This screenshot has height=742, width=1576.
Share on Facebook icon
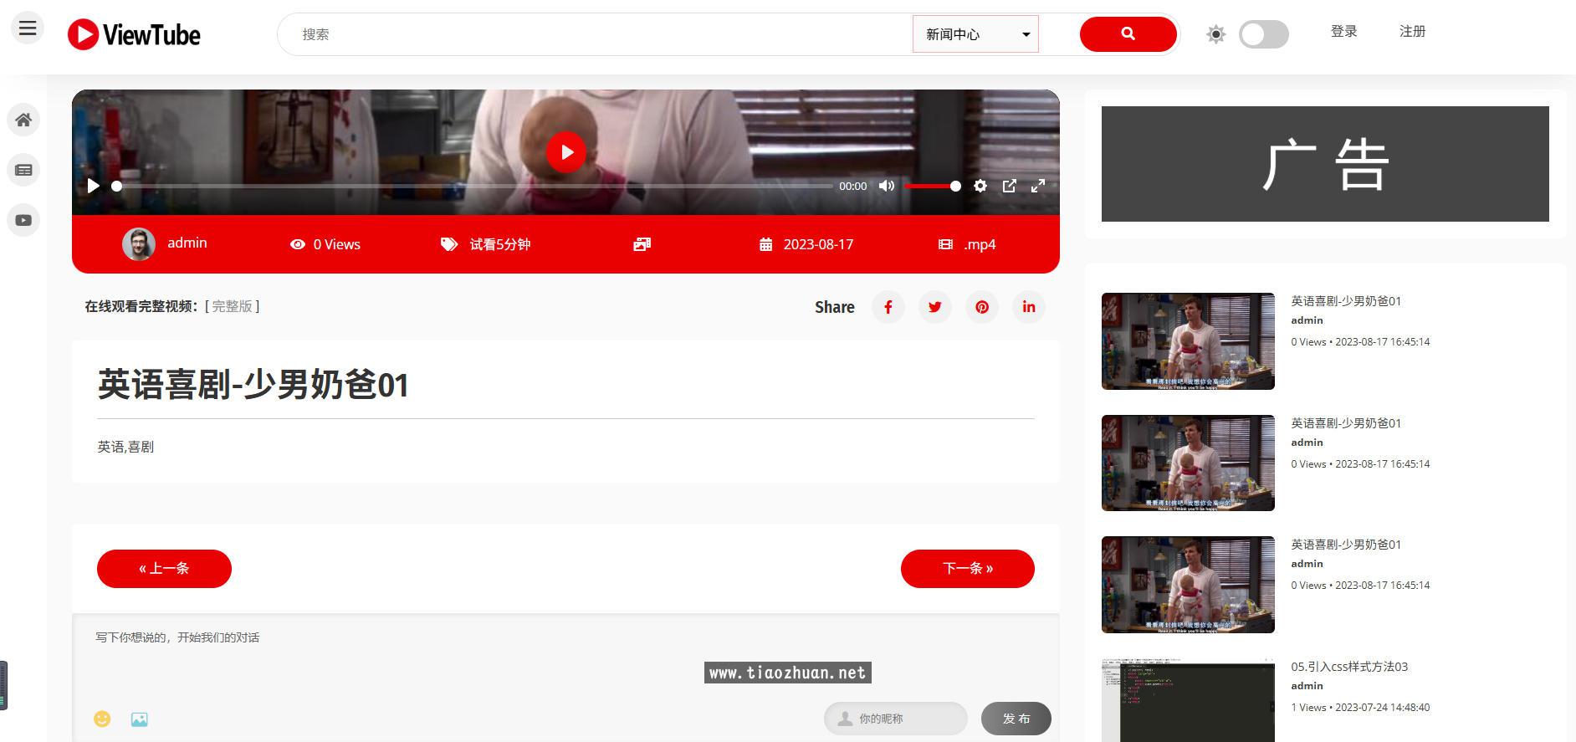pos(888,307)
